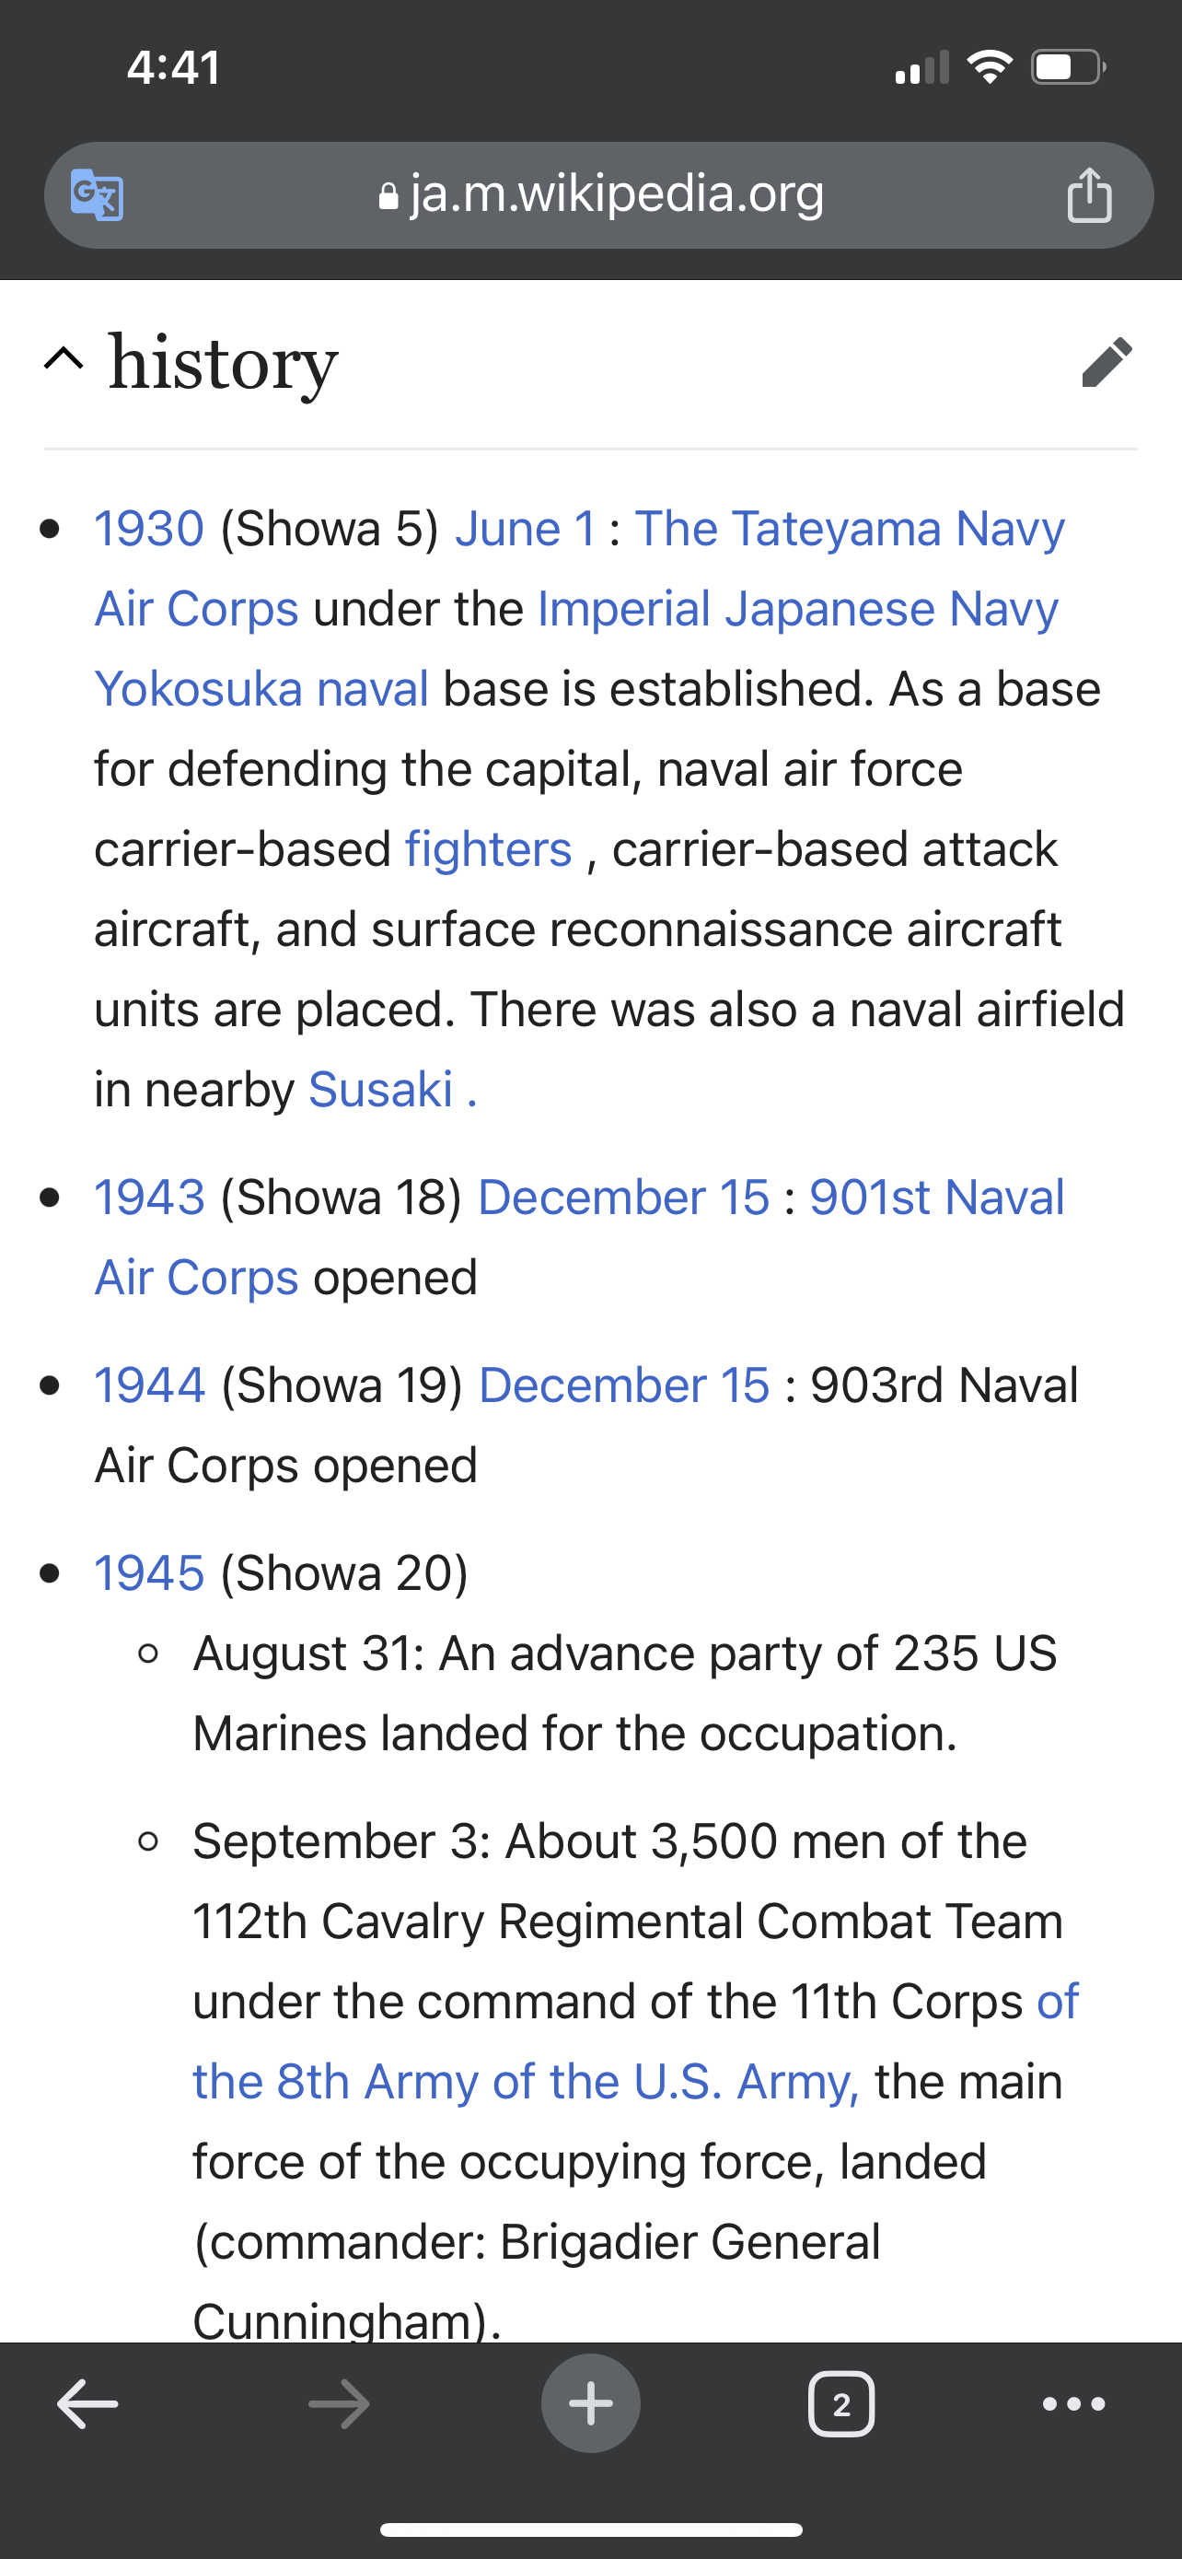
Task: Tap the forward arrow icon
Action: (339, 2404)
